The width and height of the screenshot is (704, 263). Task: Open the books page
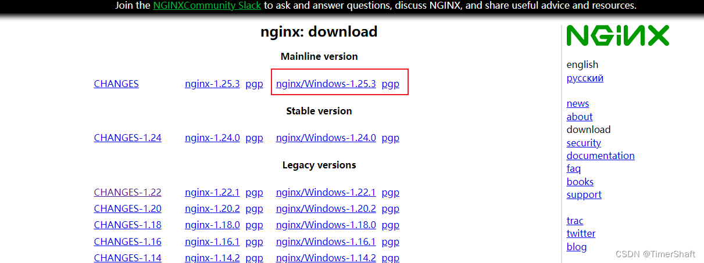click(x=580, y=182)
